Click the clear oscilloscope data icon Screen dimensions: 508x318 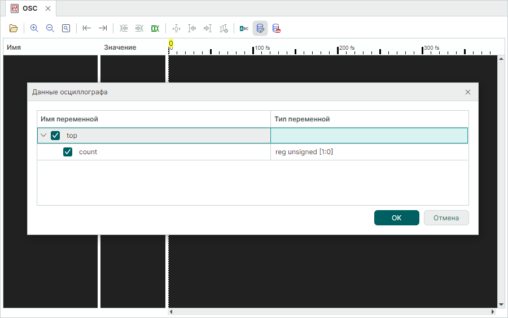pos(277,29)
